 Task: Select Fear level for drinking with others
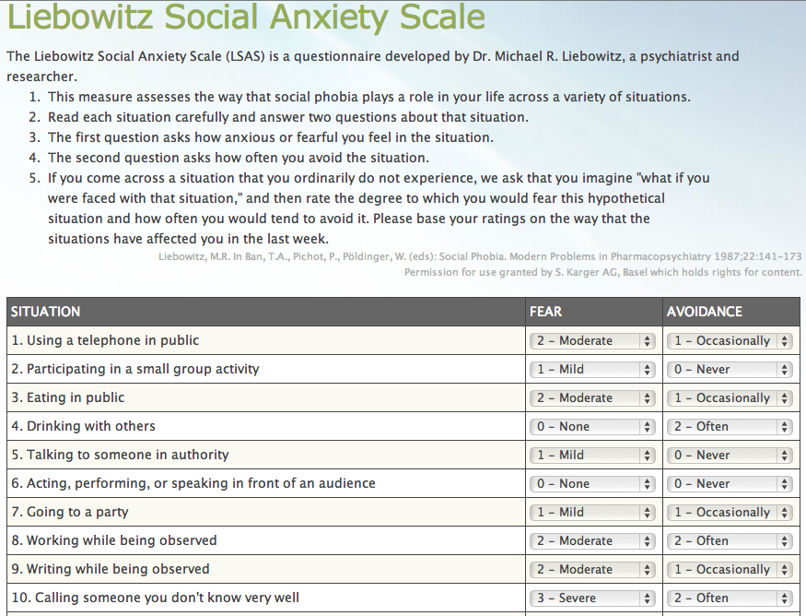click(591, 426)
